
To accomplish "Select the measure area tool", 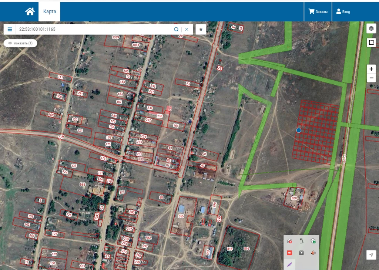I will pyautogui.click(x=371, y=43).
